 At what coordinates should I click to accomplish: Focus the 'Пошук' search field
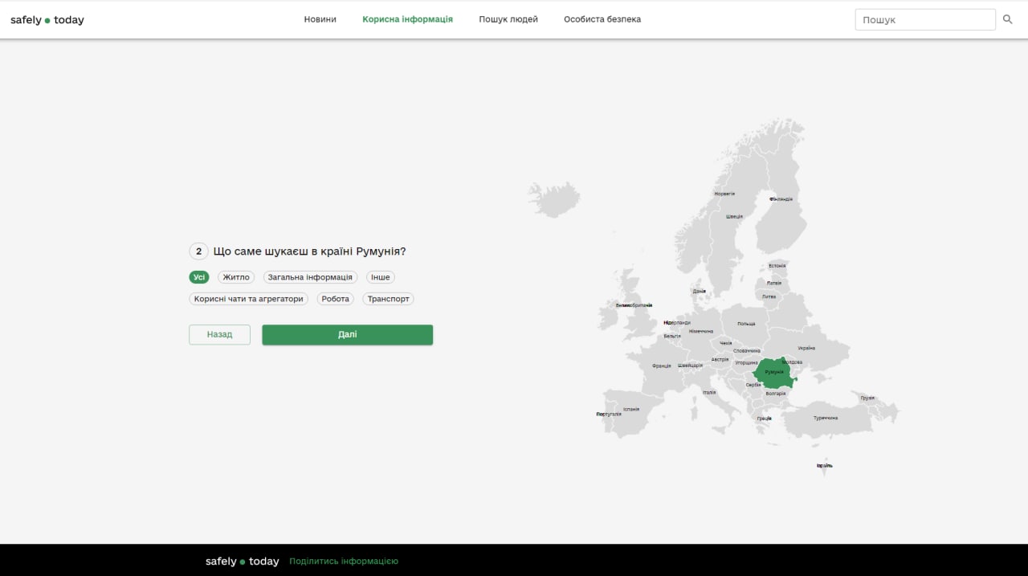click(924, 19)
